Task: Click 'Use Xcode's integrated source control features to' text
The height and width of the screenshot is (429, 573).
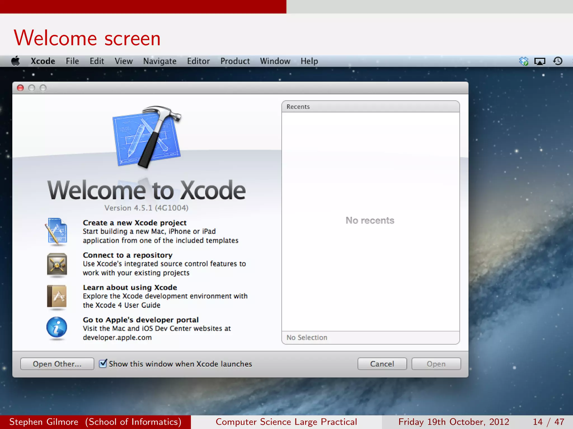Action: coord(164,264)
